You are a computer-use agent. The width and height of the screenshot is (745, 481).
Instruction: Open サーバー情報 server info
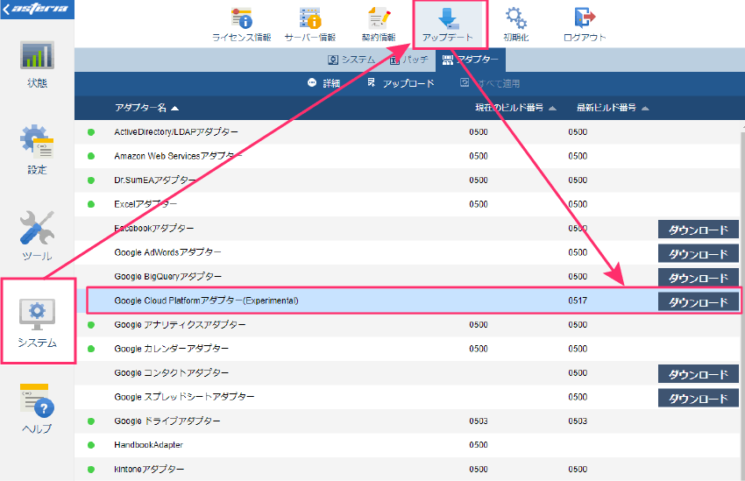pos(309,25)
